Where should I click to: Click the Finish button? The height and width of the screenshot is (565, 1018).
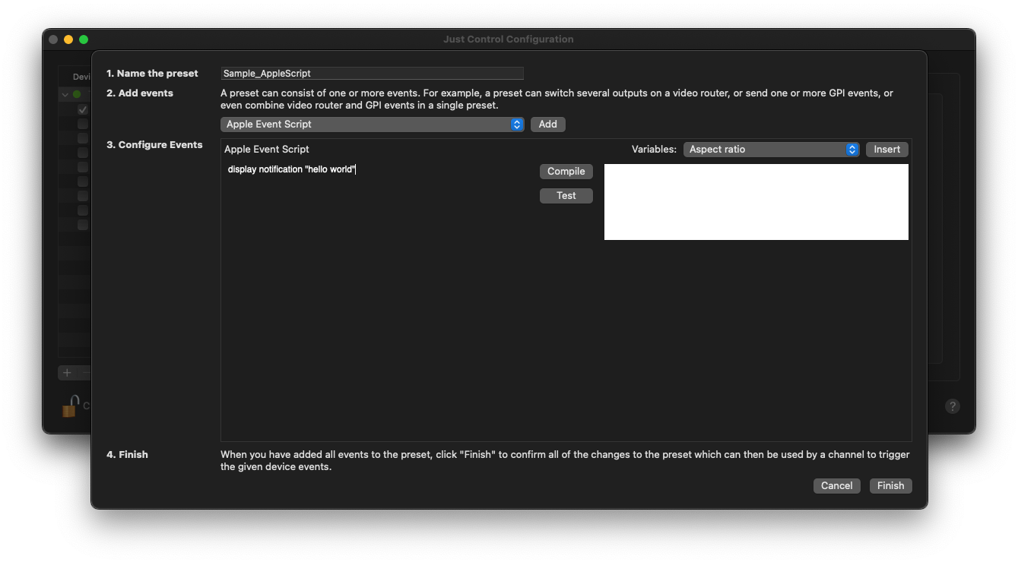(890, 486)
